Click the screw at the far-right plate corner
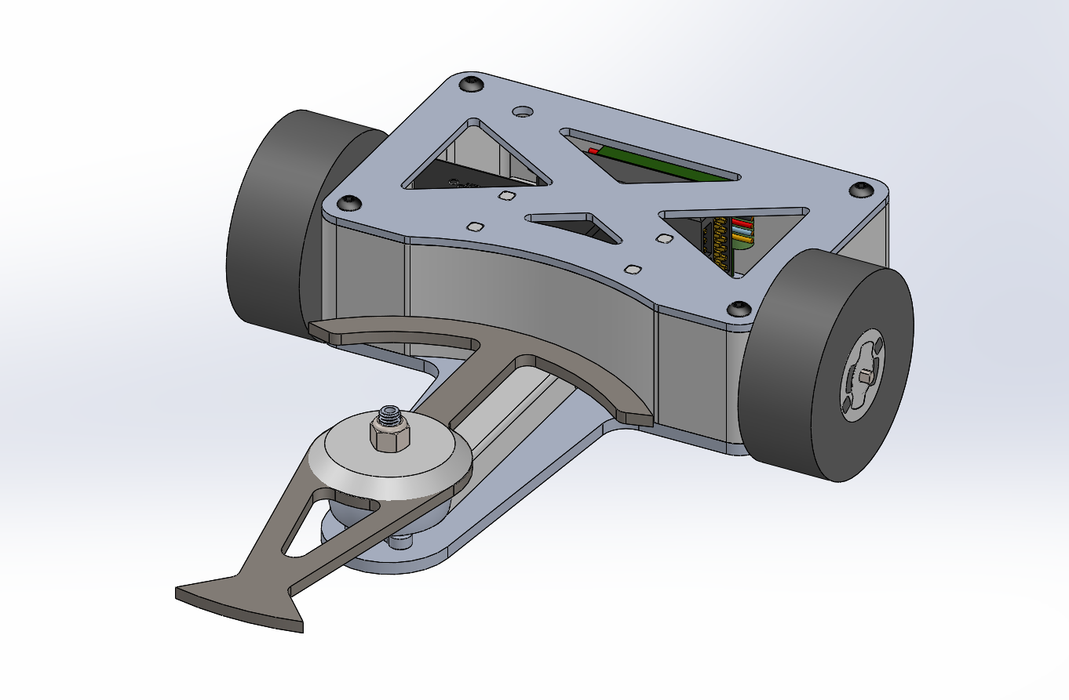This screenshot has height=700, width=1069. click(x=862, y=188)
